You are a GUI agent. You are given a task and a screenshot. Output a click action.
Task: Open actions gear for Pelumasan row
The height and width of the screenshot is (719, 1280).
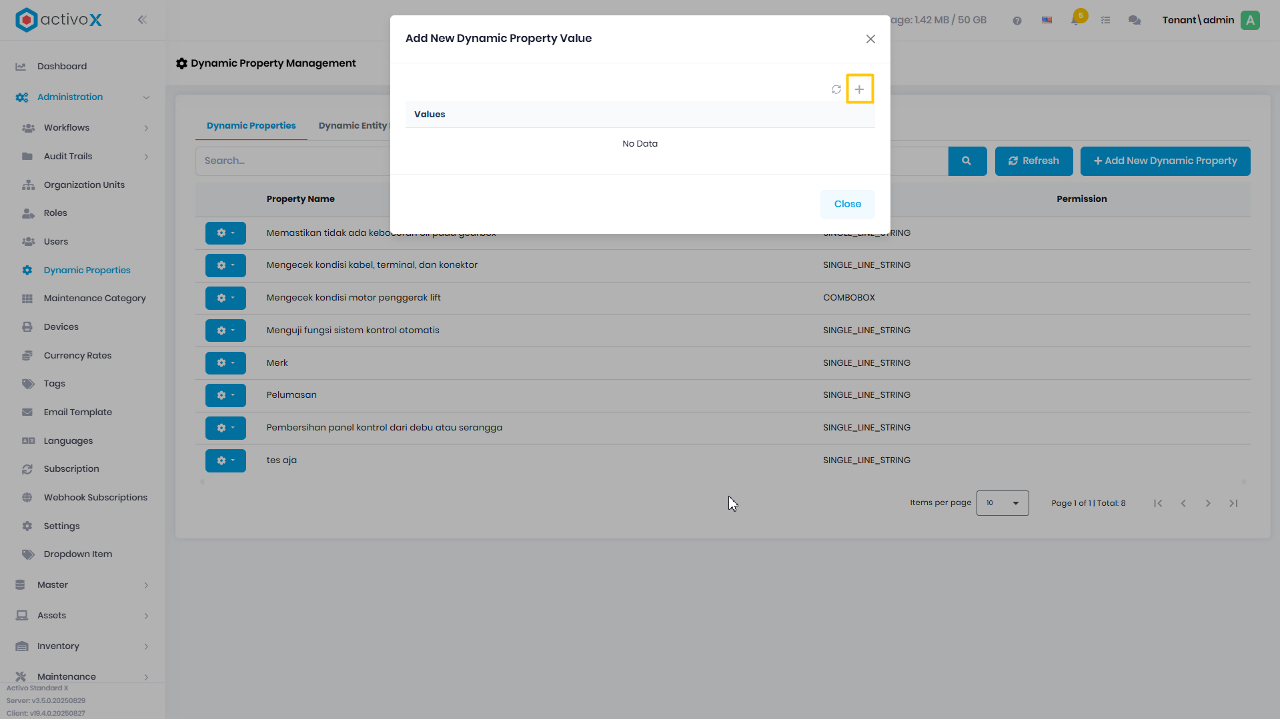225,395
